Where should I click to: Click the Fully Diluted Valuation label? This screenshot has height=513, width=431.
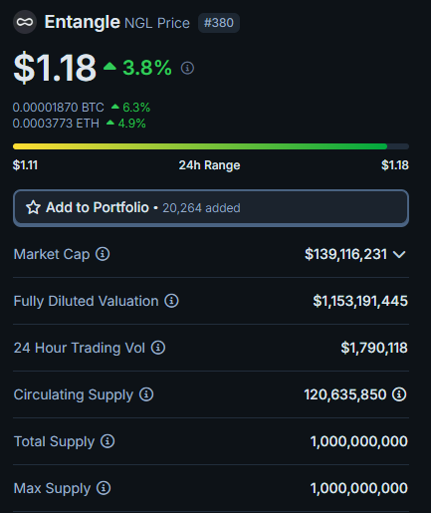87,301
